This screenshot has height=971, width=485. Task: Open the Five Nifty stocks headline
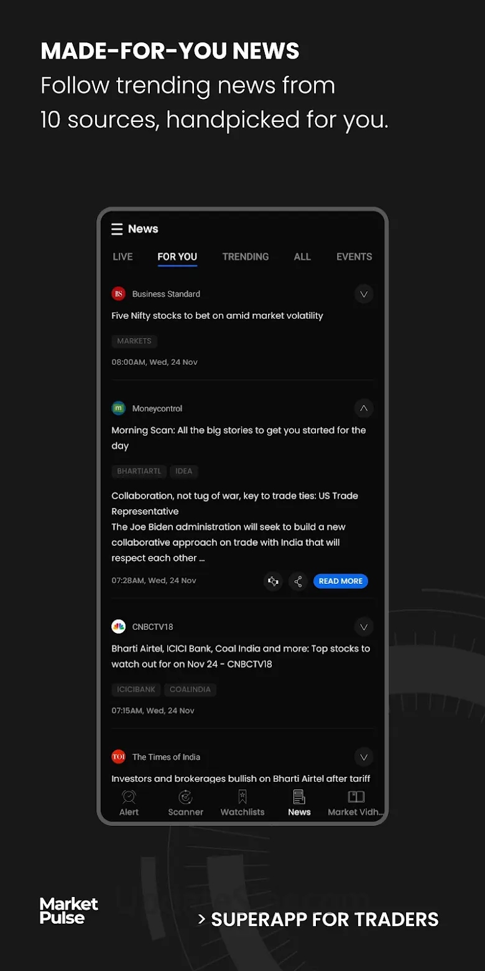tap(217, 316)
